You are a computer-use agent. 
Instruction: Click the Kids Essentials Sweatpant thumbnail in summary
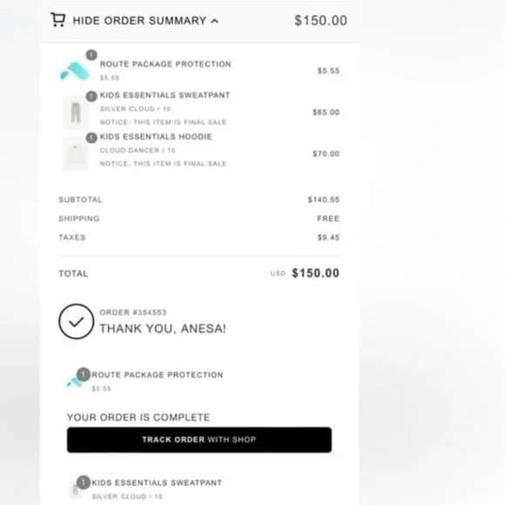[76, 112]
